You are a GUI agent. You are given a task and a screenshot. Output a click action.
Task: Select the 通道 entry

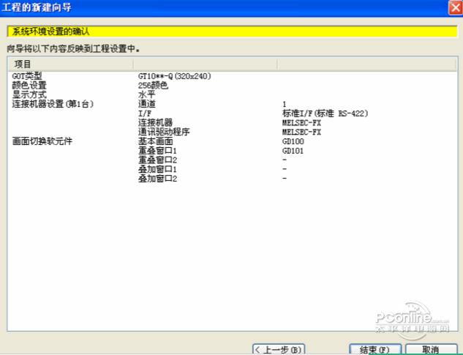pos(146,104)
